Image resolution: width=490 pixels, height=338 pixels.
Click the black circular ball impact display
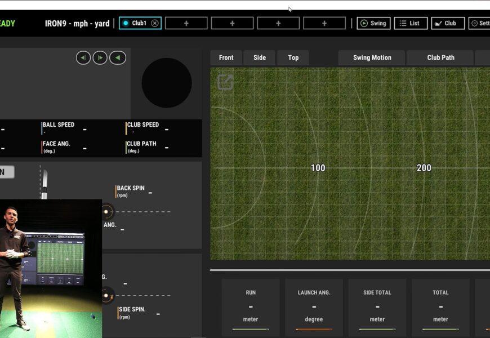point(167,83)
